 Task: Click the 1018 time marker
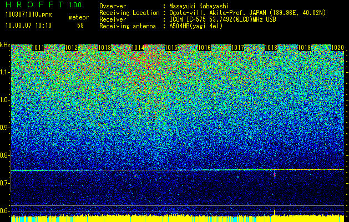point(271,48)
